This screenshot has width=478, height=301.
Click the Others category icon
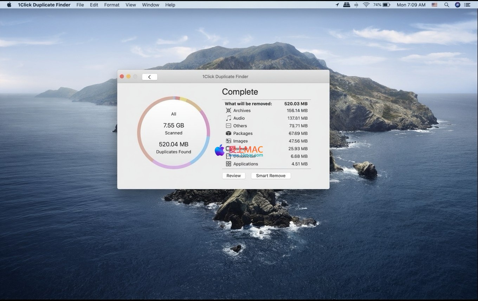point(228,126)
